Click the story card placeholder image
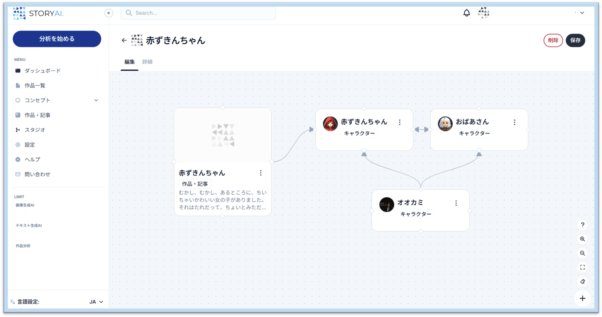Screen dimensions: 602x317 point(223,135)
